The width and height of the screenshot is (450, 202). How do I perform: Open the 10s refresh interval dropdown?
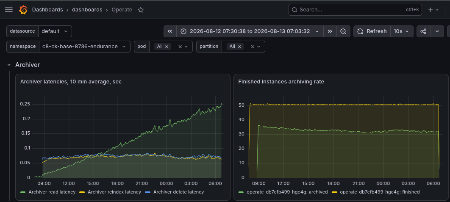(x=402, y=31)
